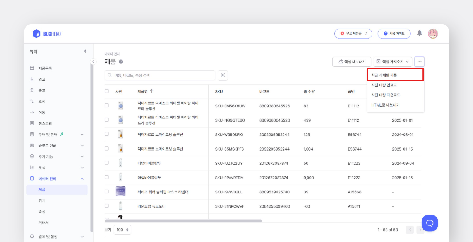Click the 바코드 인쇄 barcode icon
The height and width of the screenshot is (242, 473).
(x=32, y=146)
